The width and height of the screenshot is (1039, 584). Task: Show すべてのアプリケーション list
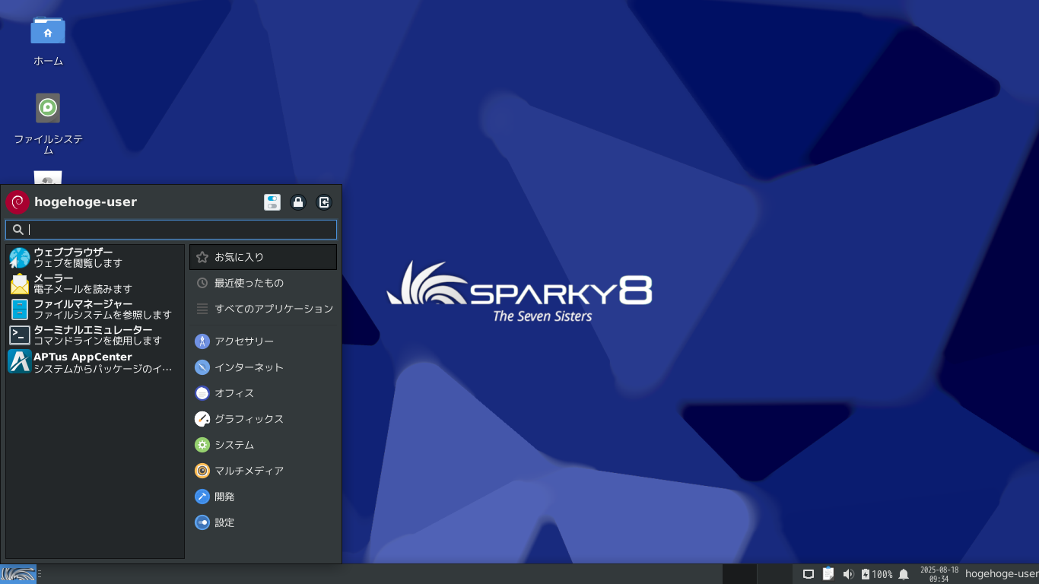pyautogui.click(x=262, y=309)
